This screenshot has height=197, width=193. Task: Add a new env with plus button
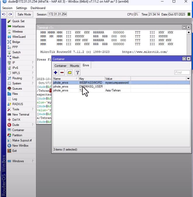point(56,72)
